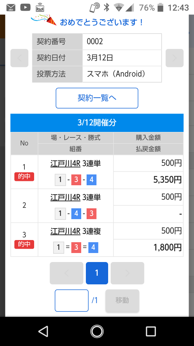The image size is (194, 346).
Task: Click the previous page arrow in pagination
Action: [x=66, y=273]
